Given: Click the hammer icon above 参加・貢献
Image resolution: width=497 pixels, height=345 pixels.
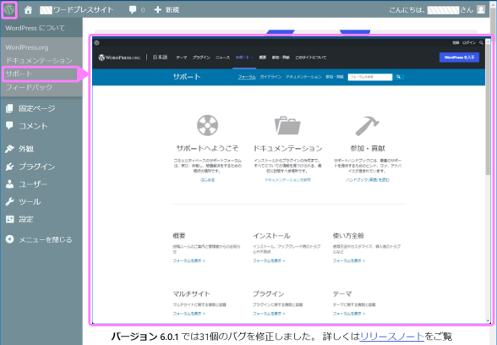Looking at the screenshot, I should click(x=368, y=125).
